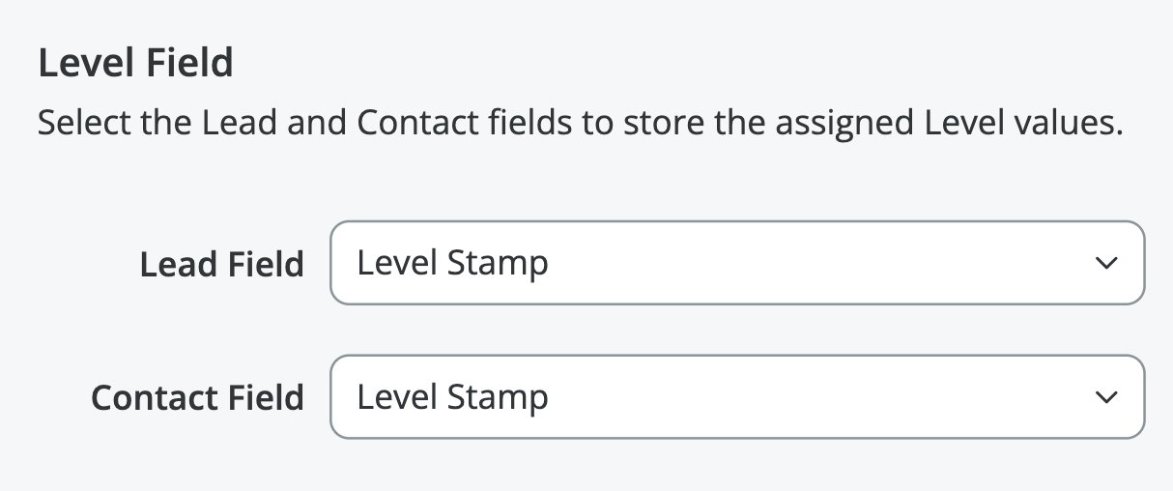Click the down caret beside Lead's Level Stamp

click(x=1107, y=263)
